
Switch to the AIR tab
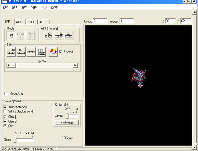(20, 22)
